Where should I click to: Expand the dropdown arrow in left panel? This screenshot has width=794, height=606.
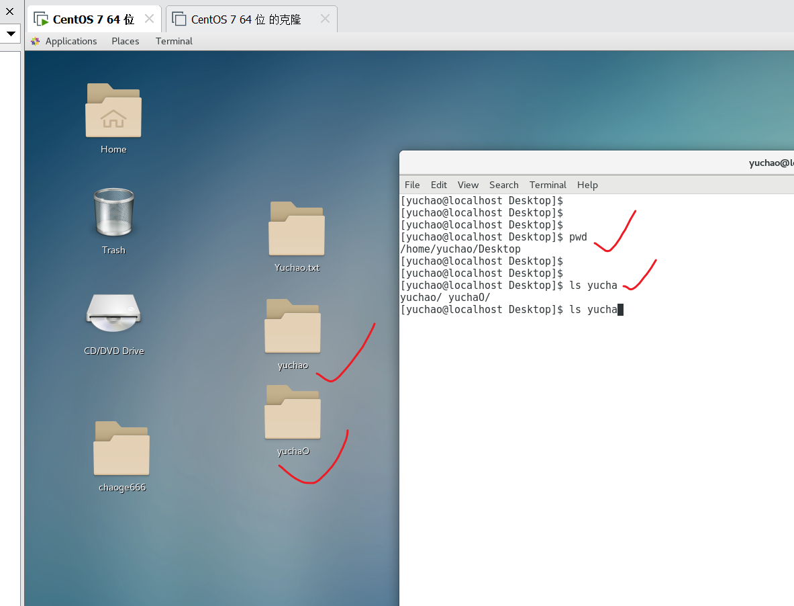click(x=11, y=34)
